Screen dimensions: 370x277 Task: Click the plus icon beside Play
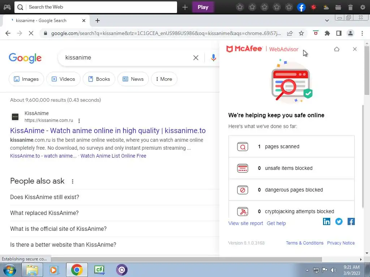pyautogui.click(x=185, y=7)
